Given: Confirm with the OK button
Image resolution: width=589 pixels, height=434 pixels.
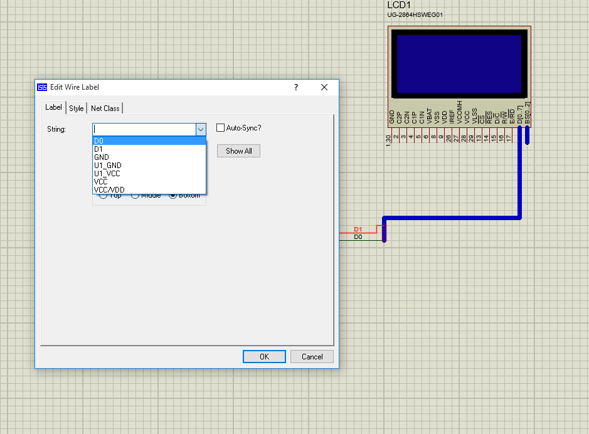Looking at the screenshot, I should tap(264, 356).
